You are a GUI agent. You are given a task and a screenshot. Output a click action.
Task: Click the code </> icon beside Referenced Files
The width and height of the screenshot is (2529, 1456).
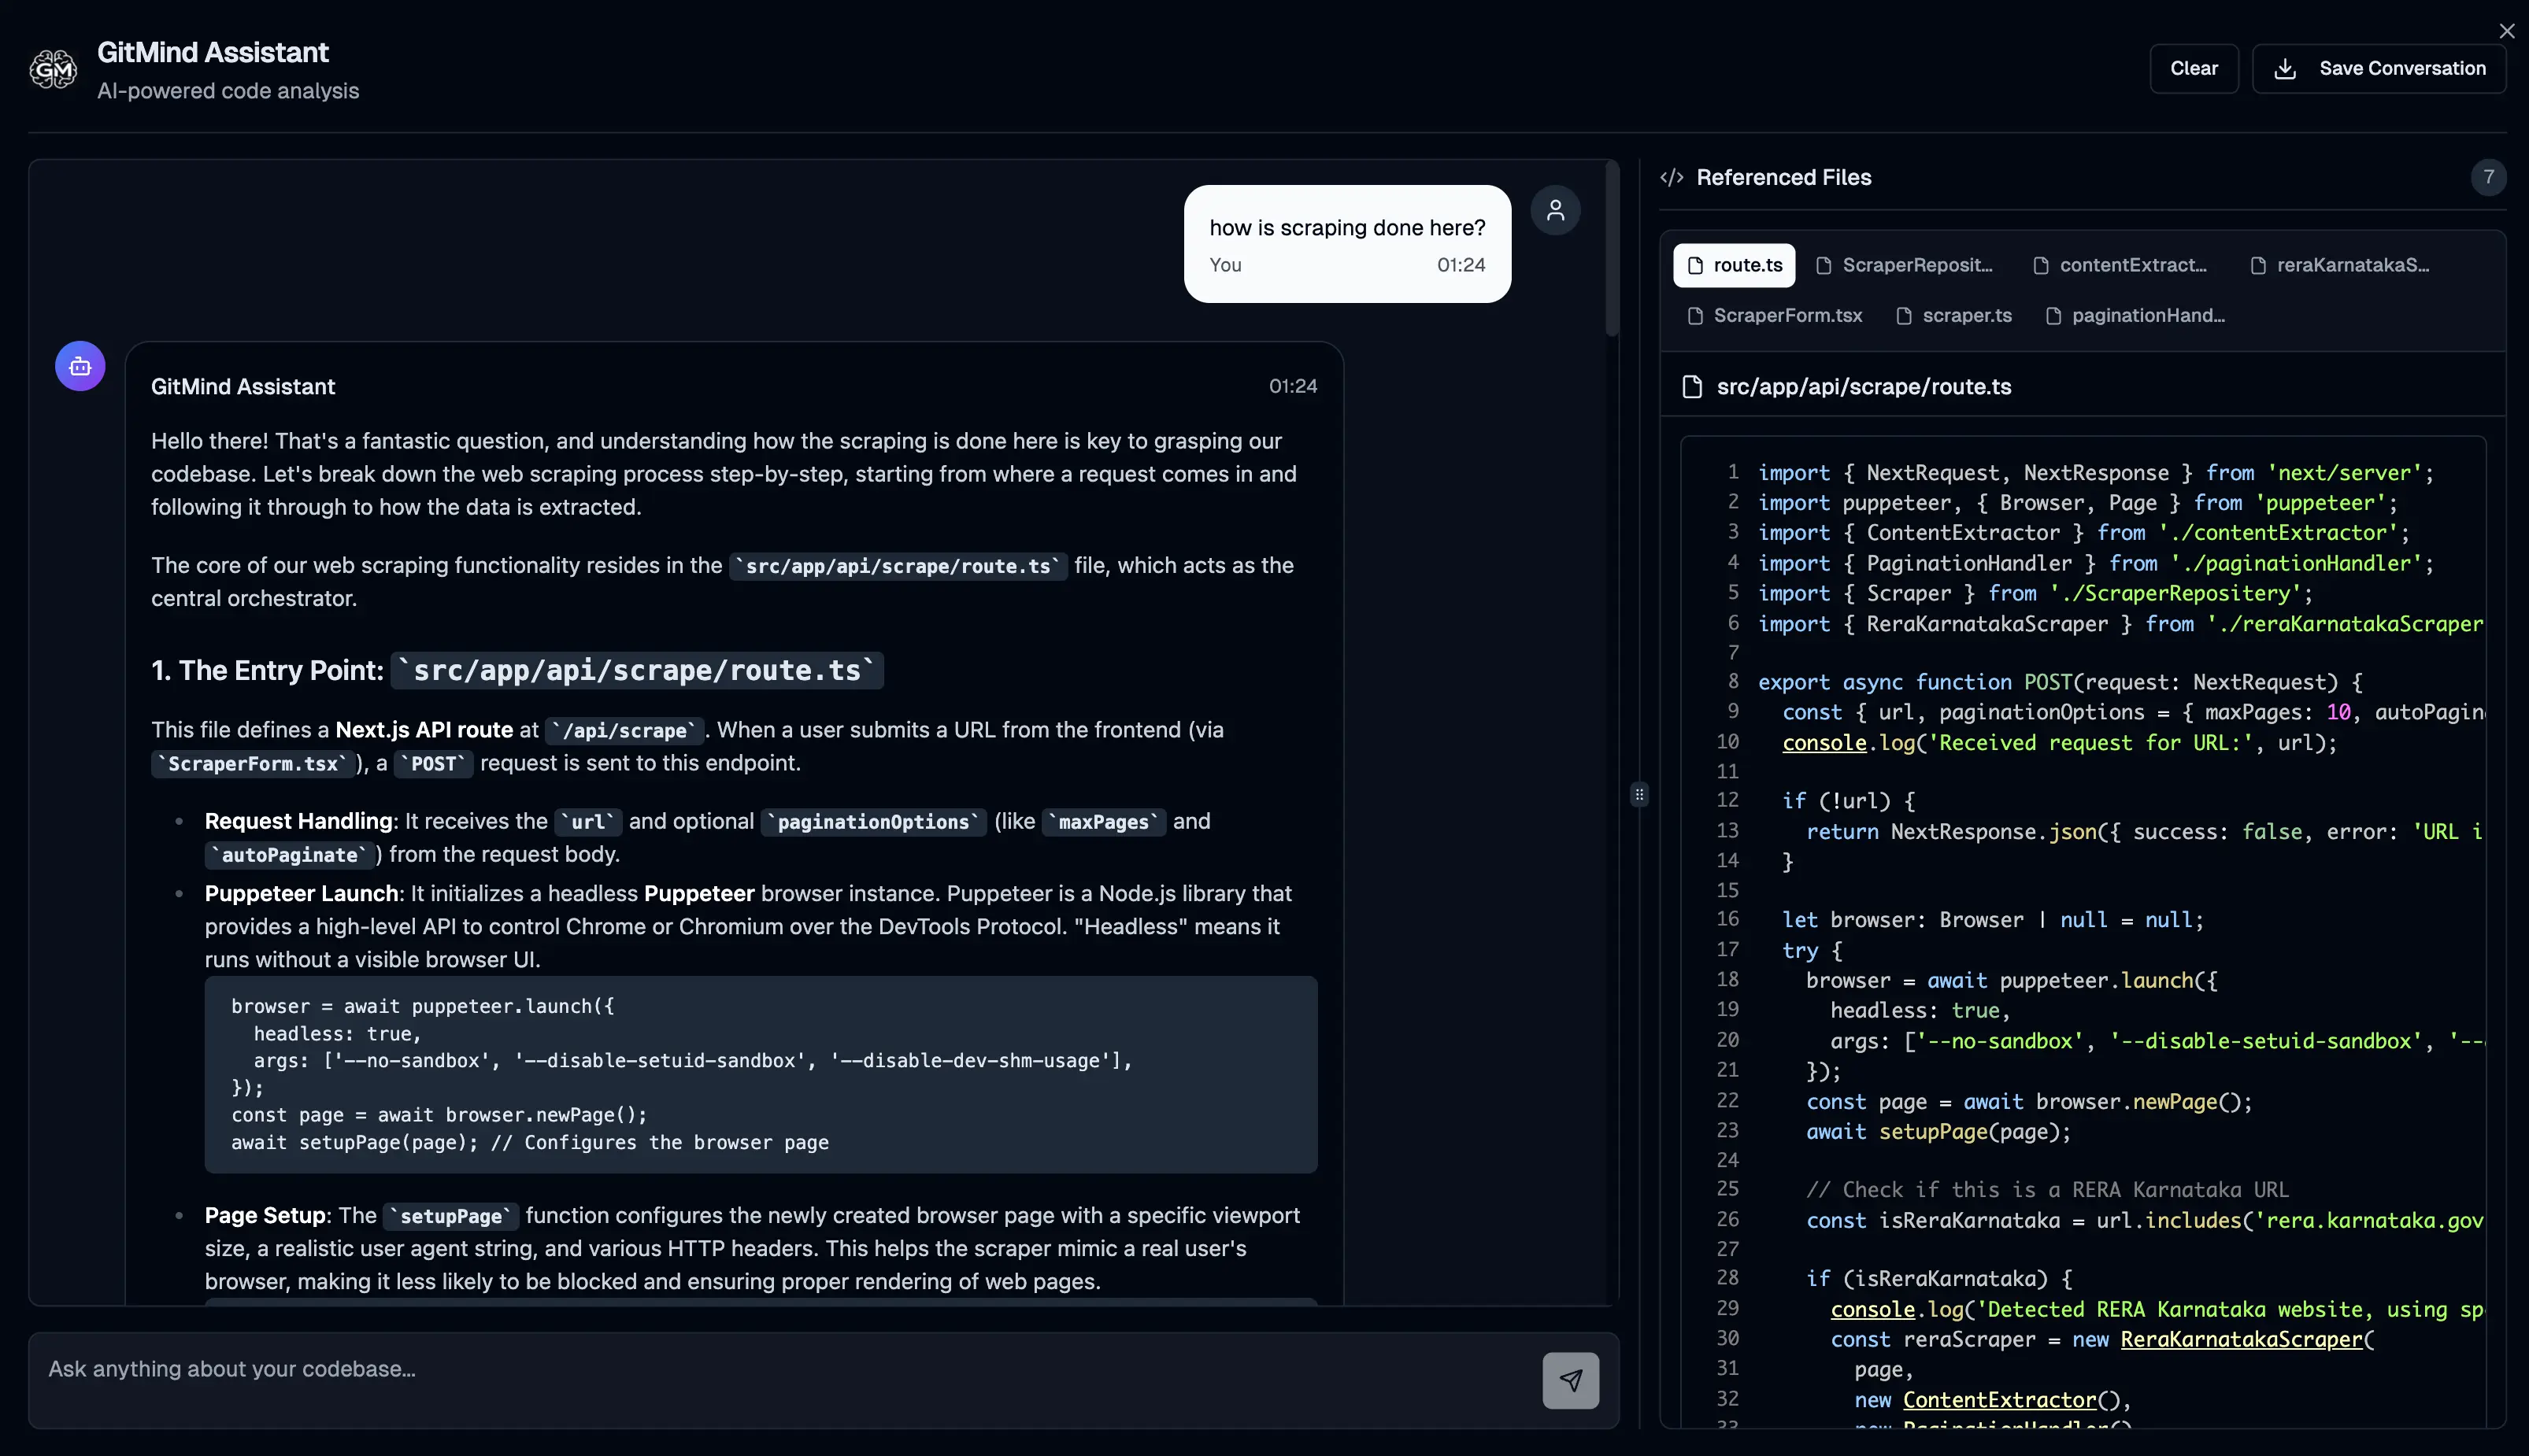(1671, 177)
